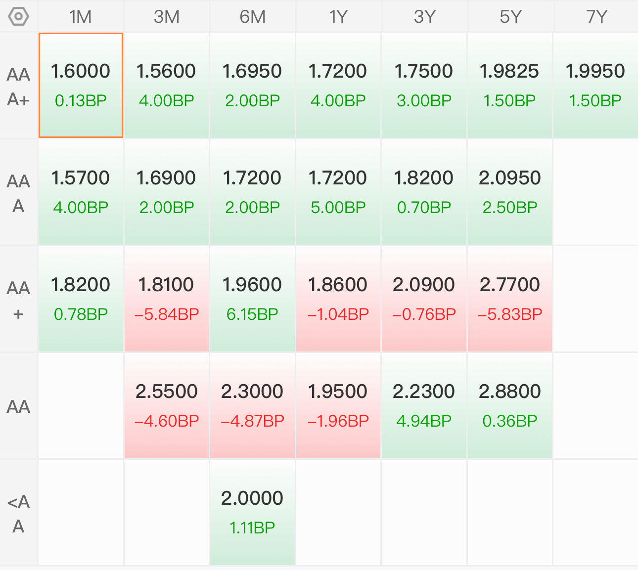The image size is (638, 570).
Task: Open the highlighted 1.6000 AAA+ 1M cell
Action: point(81,86)
